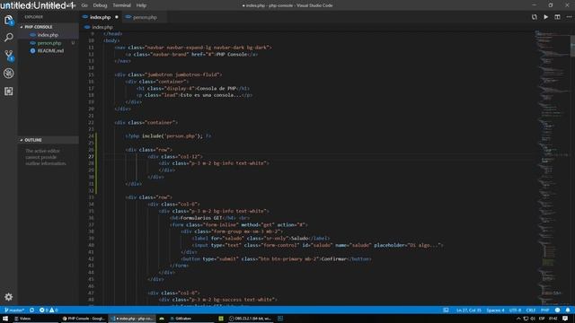Screen dimensions: 575x323
Task: Collapse the PHP CONSOLE folder section
Action: point(48,27)
